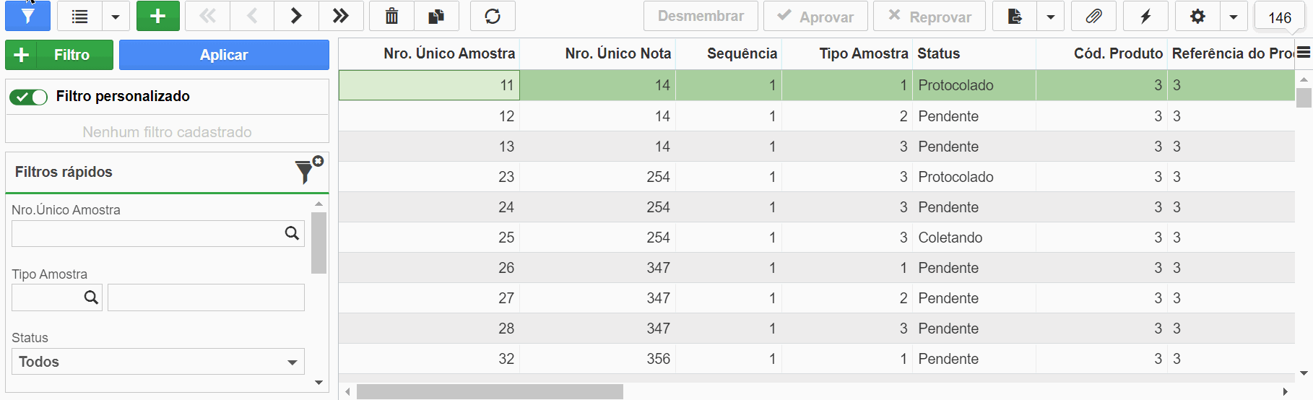Expand the list view mode dropdown arrow
This screenshot has width=1313, height=400.
click(116, 16)
